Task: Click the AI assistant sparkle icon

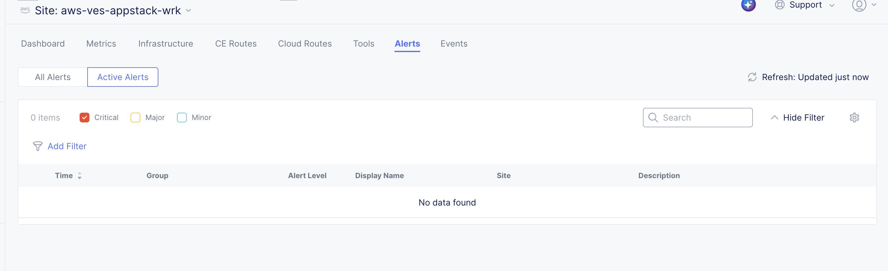Action: 748,5
